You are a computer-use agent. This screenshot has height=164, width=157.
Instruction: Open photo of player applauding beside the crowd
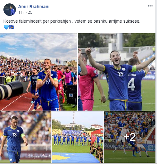[39, 72]
